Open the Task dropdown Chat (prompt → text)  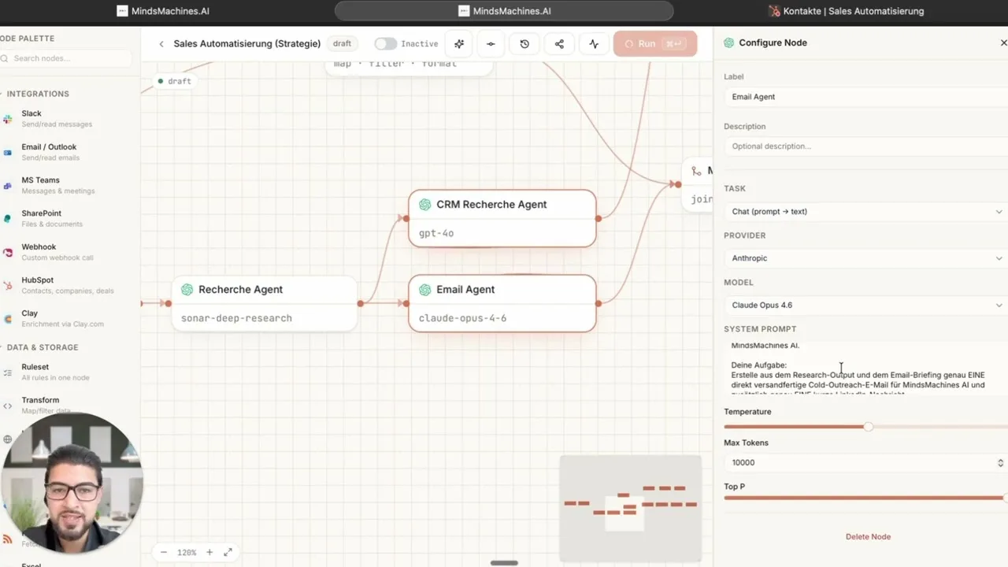pos(865,211)
